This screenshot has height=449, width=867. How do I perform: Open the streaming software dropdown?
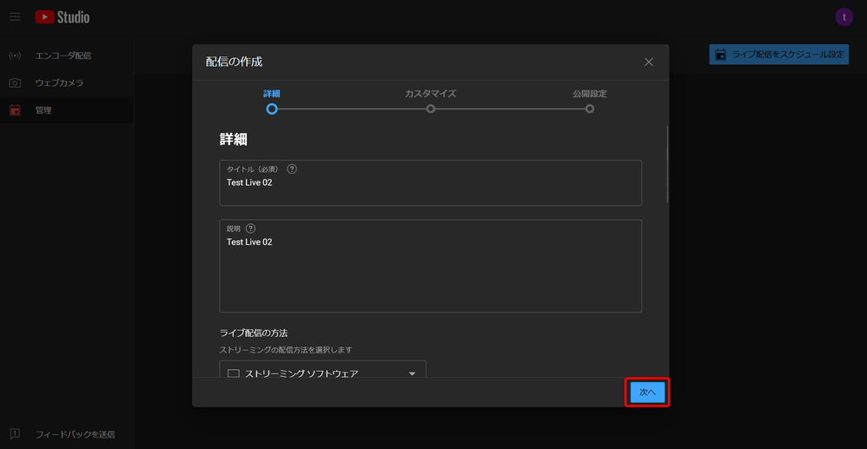coord(322,369)
